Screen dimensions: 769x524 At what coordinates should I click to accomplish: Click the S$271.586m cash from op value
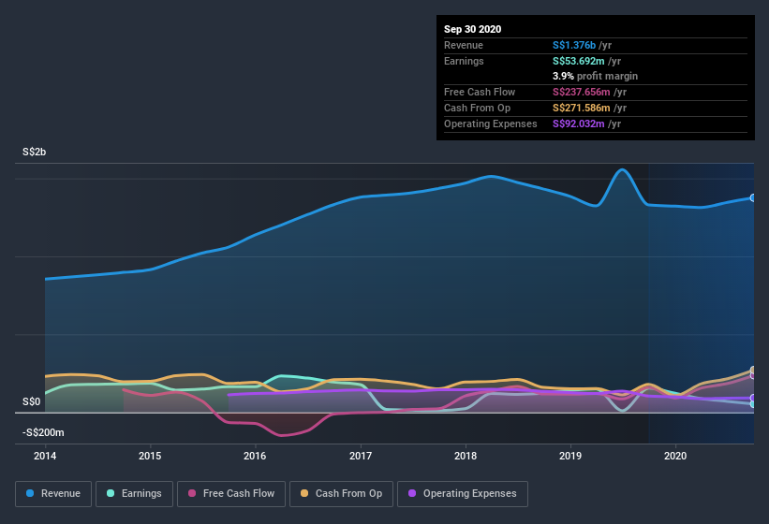pos(581,108)
